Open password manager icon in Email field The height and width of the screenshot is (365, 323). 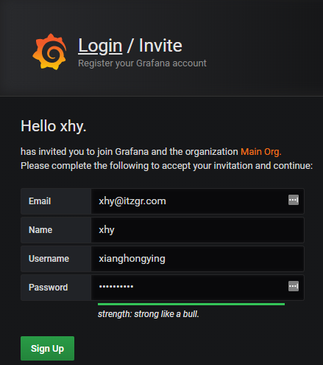pyautogui.click(x=294, y=200)
